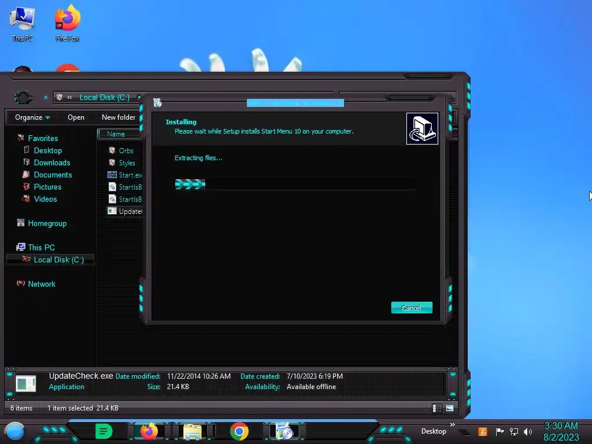
Task: Expand the Desktop toolbar chevron
Action: click(452, 425)
